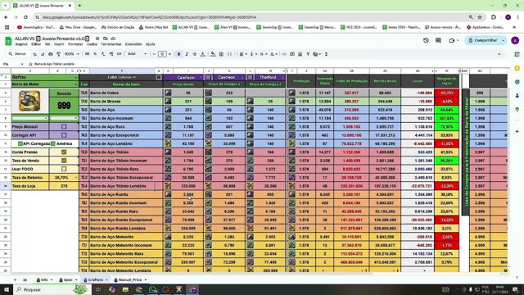This screenshot has width=524, height=295.
Task: Click the Pesquisar taskbar search box
Action: pos(52,289)
